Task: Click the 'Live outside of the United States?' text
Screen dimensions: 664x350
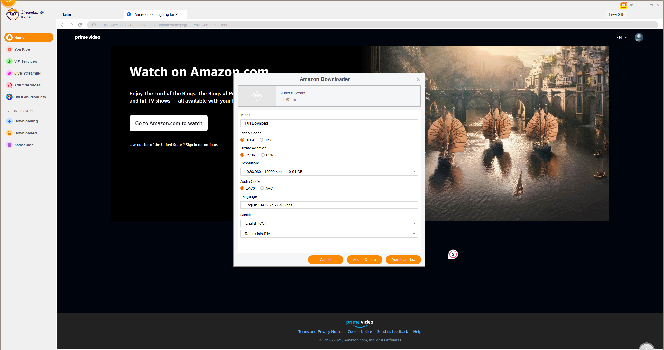Action: [x=157, y=145]
